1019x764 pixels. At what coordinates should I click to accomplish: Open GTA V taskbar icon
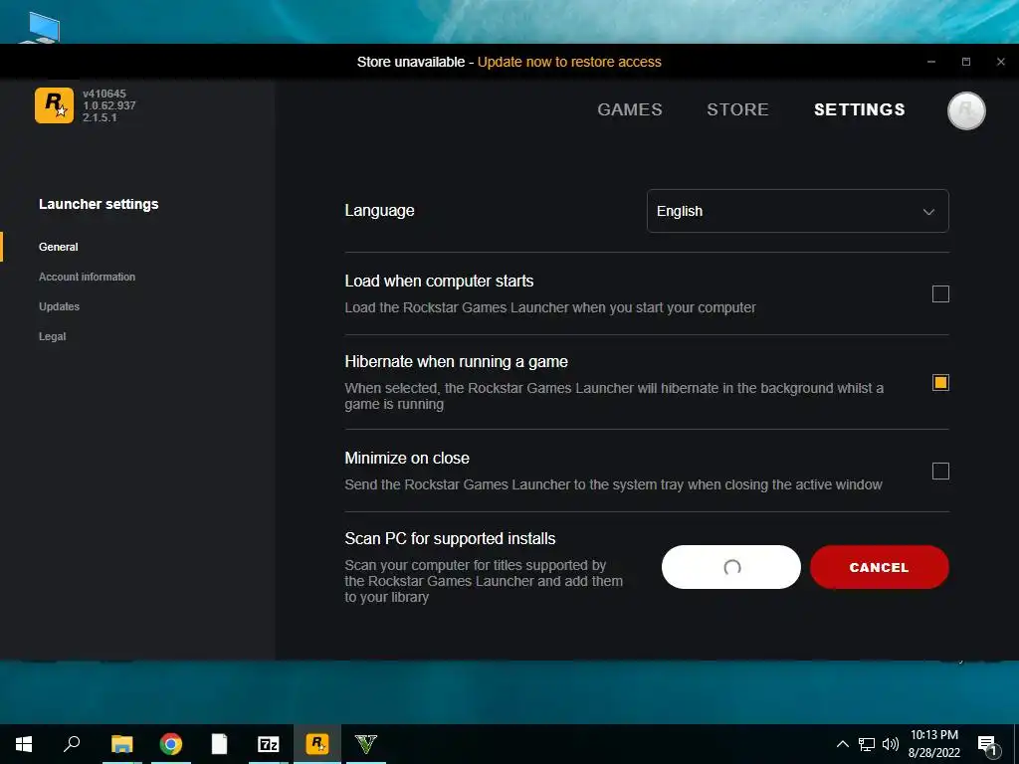pos(366,744)
